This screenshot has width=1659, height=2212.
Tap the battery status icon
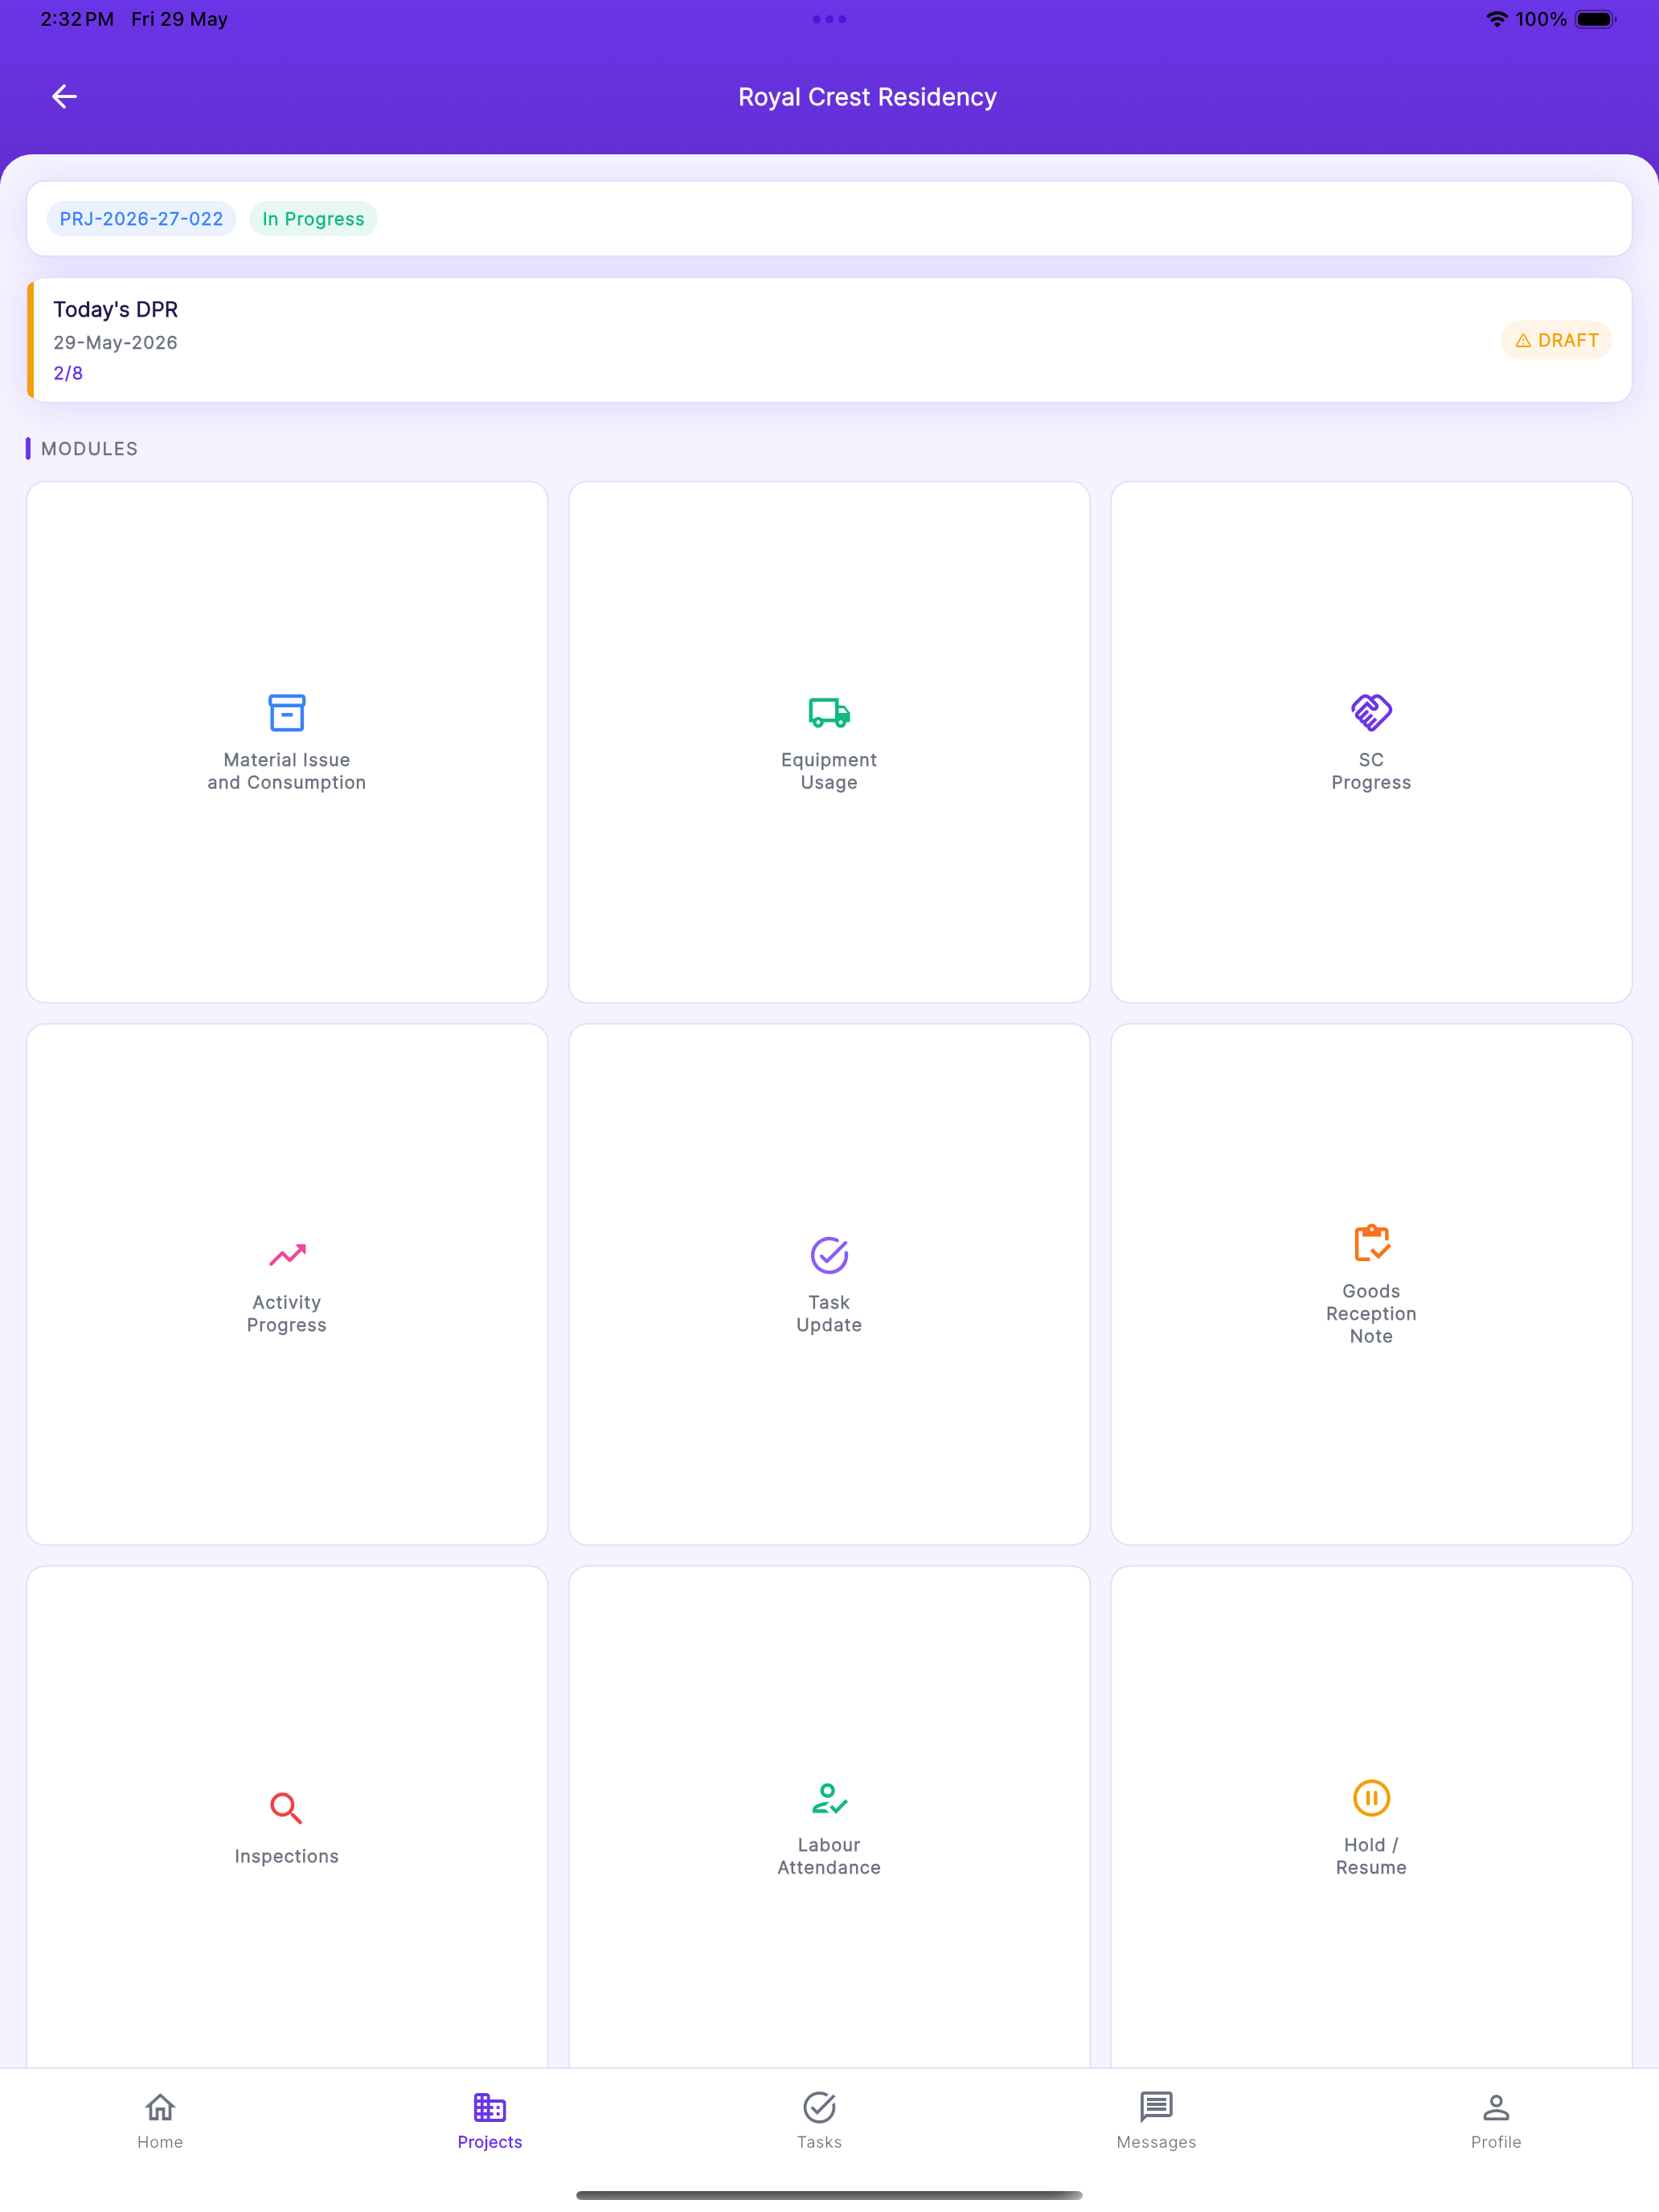1596,19
